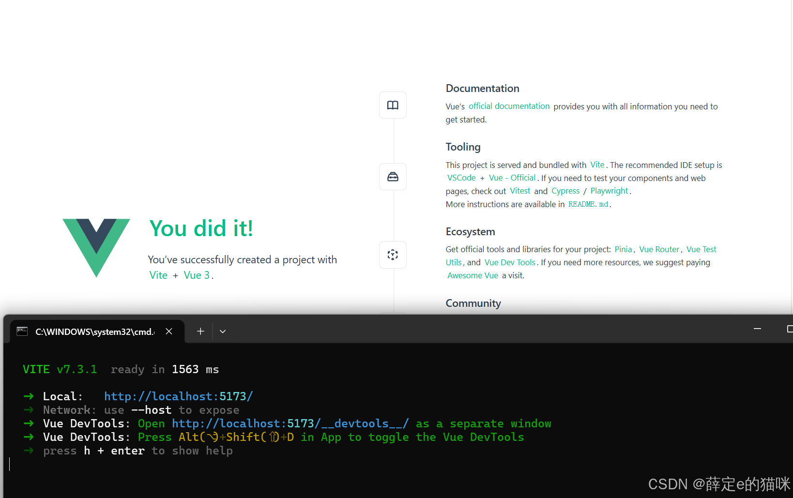Open the Cypress link
793x498 pixels.
tap(565, 191)
